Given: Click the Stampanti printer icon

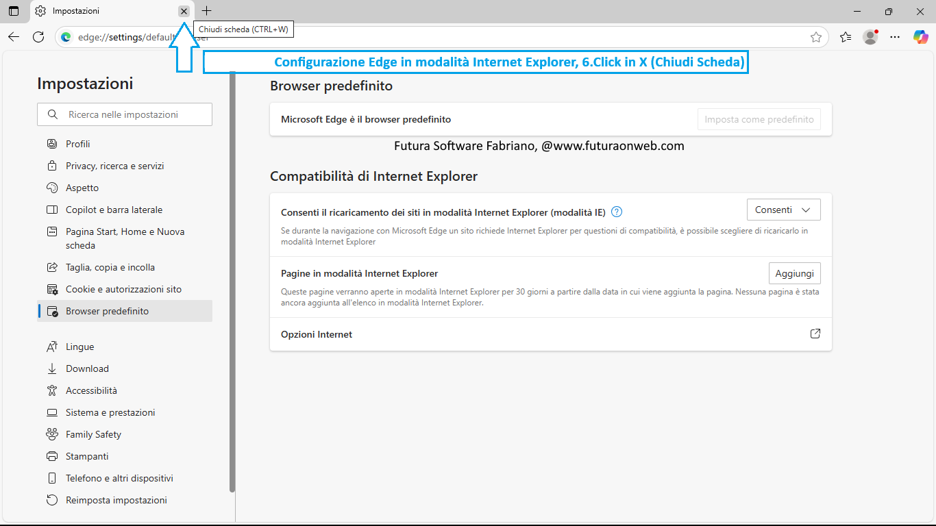Looking at the screenshot, I should point(52,456).
